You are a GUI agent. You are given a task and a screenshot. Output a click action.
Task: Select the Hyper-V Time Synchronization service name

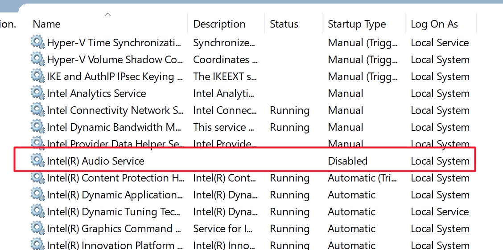[114, 43]
